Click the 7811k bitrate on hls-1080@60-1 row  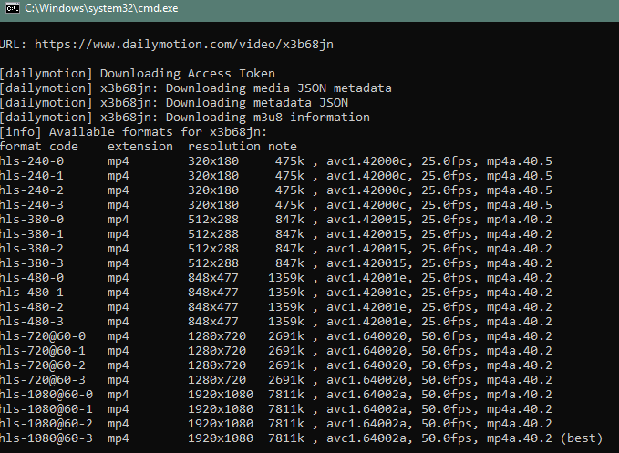(286, 409)
